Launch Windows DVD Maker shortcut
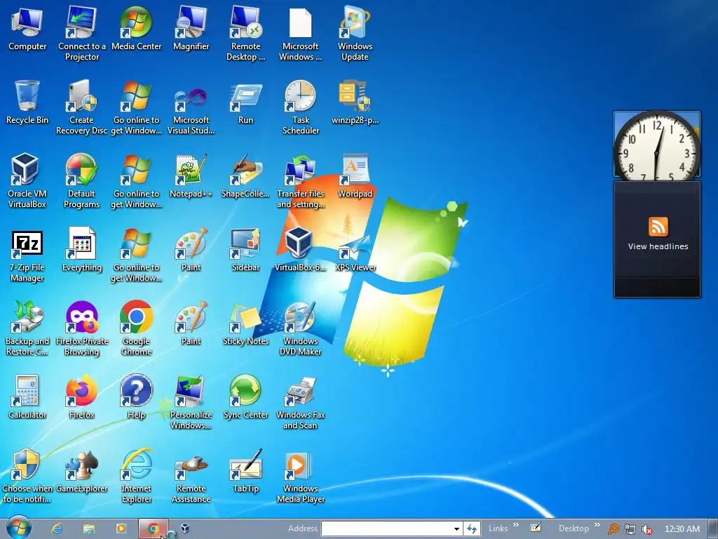Image resolution: width=718 pixels, height=539 pixels. [x=300, y=328]
